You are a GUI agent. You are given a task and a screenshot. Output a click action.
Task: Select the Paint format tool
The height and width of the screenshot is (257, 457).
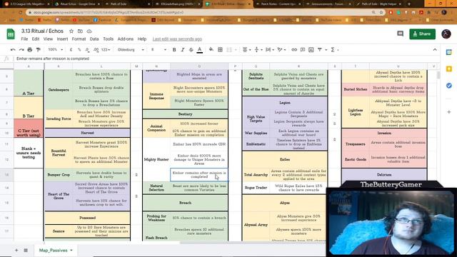tap(38, 50)
